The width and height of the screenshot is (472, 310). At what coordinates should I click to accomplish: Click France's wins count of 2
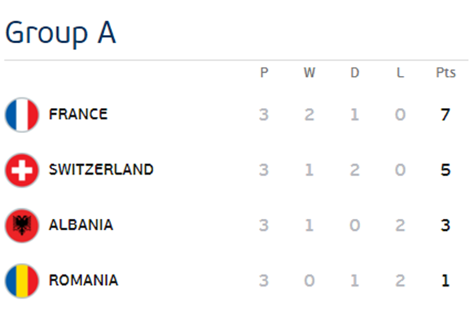(x=309, y=115)
